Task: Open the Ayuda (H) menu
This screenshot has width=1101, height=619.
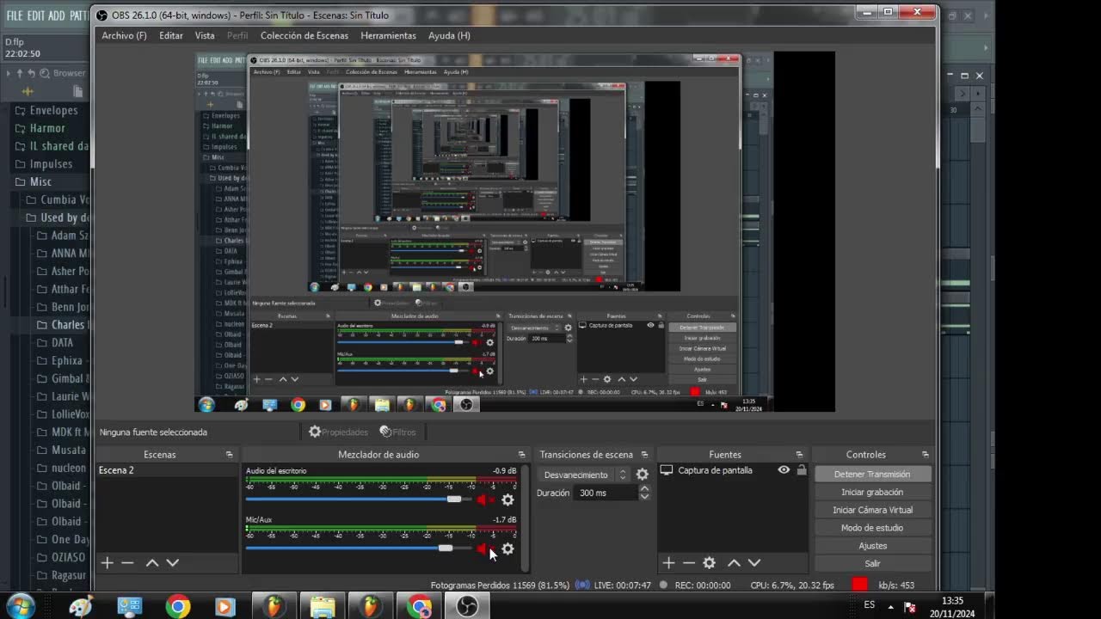Action: pos(449,35)
